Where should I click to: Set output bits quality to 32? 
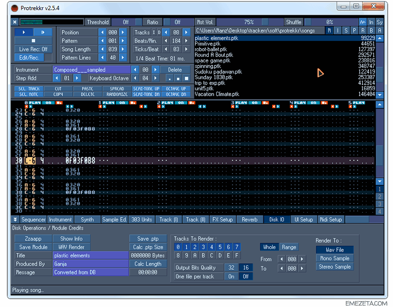(231, 267)
